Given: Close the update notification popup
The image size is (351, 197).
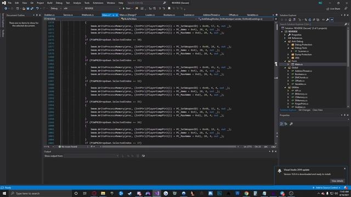Looking at the screenshot, I should (x=345, y=169).
